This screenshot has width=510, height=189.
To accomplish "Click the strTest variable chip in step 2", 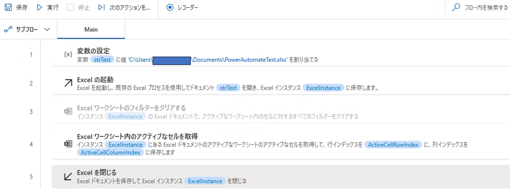I will [x=228, y=88].
